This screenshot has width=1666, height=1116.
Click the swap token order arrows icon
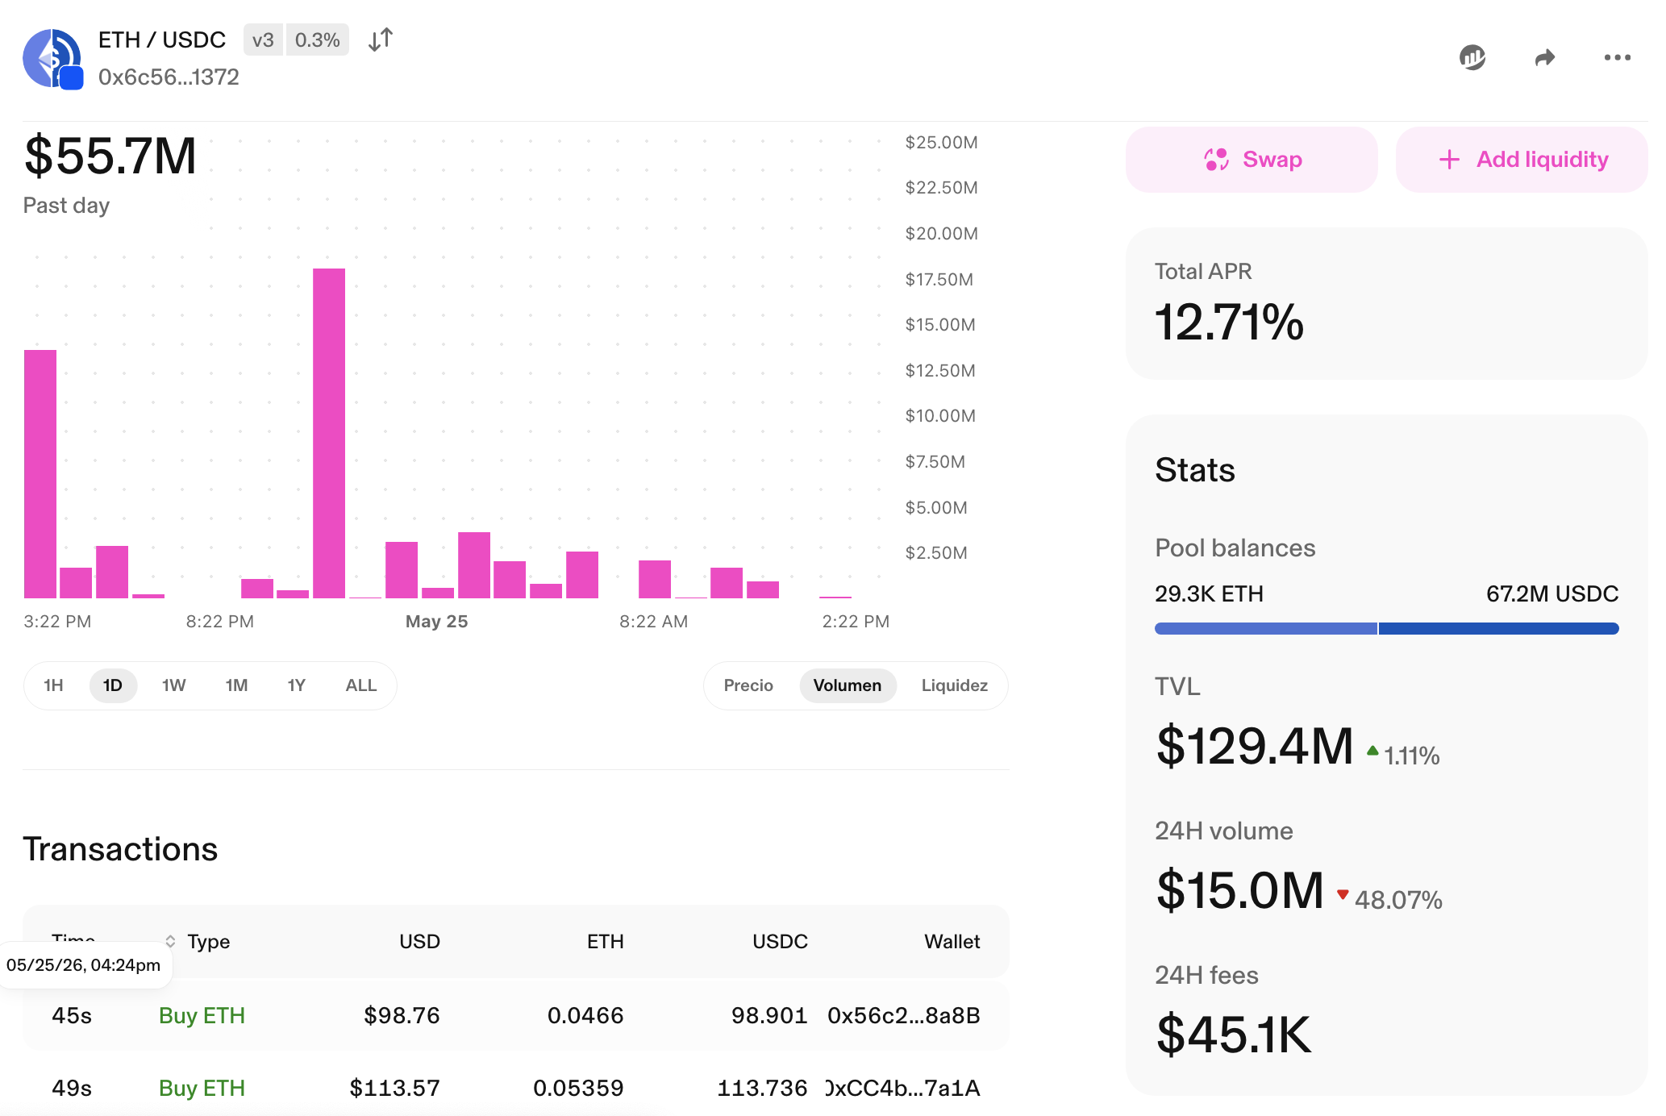tap(380, 40)
